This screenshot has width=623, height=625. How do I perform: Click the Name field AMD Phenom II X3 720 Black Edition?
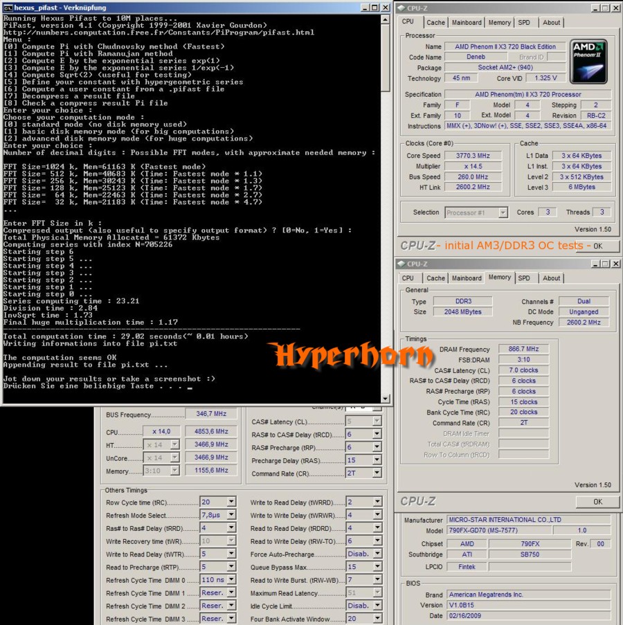point(505,46)
